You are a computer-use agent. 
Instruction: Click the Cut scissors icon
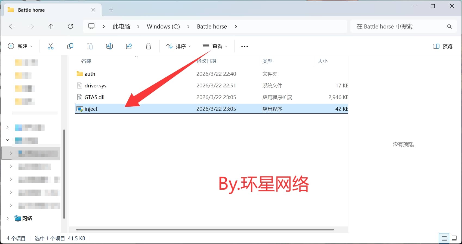51,46
